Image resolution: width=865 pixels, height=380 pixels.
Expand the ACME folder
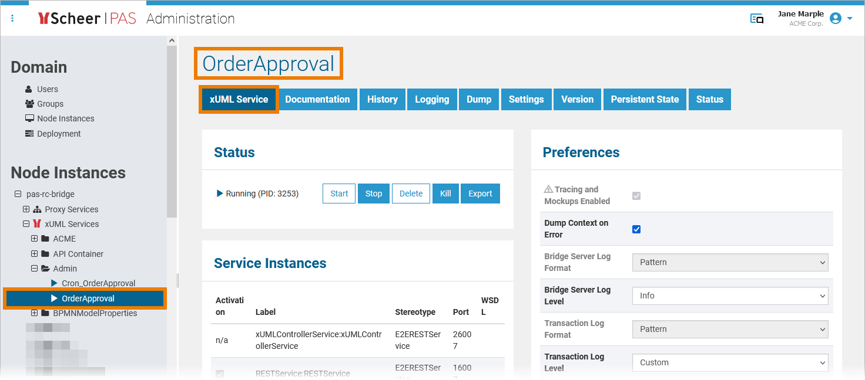(x=34, y=239)
